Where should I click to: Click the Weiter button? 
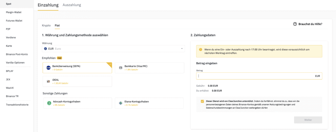[308, 120]
